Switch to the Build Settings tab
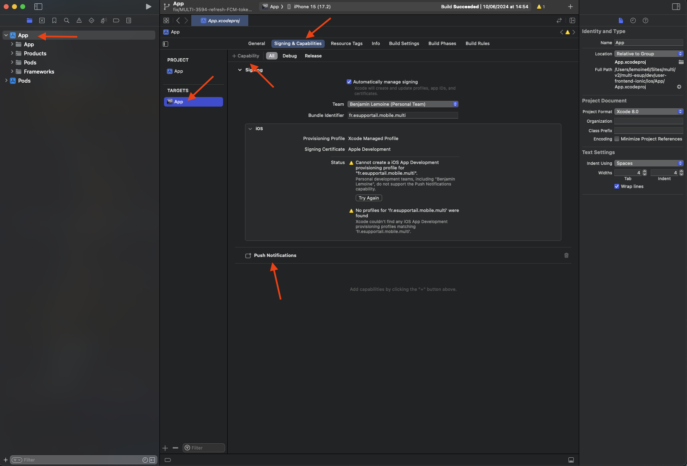Image resolution: width=687 pixels, height=466 pixels. (x=404, y=43)
